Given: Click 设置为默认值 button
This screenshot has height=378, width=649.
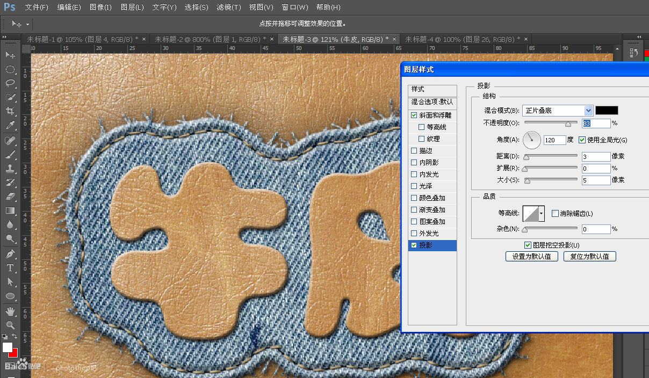Looking at the screenshot, I should click(x=532, y=257).
